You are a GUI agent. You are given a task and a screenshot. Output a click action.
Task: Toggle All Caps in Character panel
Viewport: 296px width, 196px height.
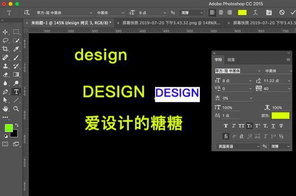[x=241, y=126]
